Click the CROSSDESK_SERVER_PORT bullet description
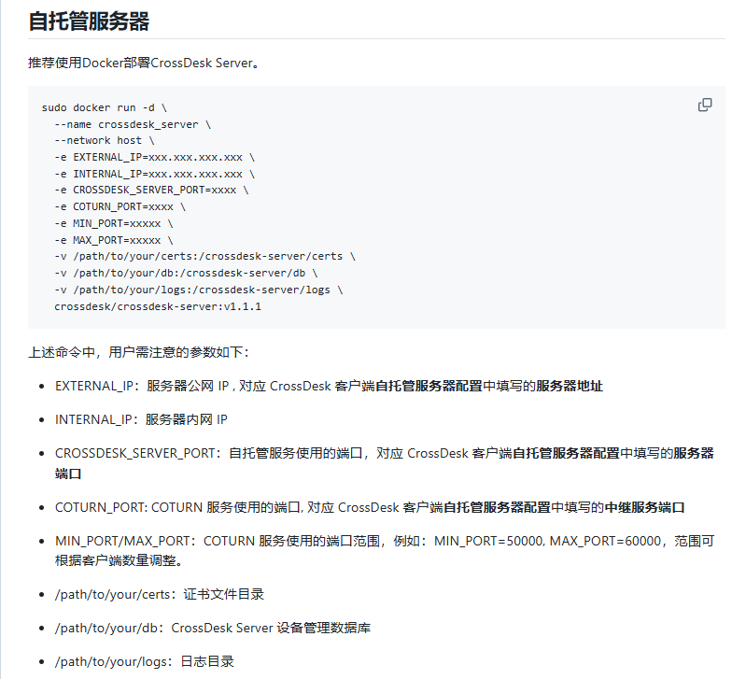 385,463
